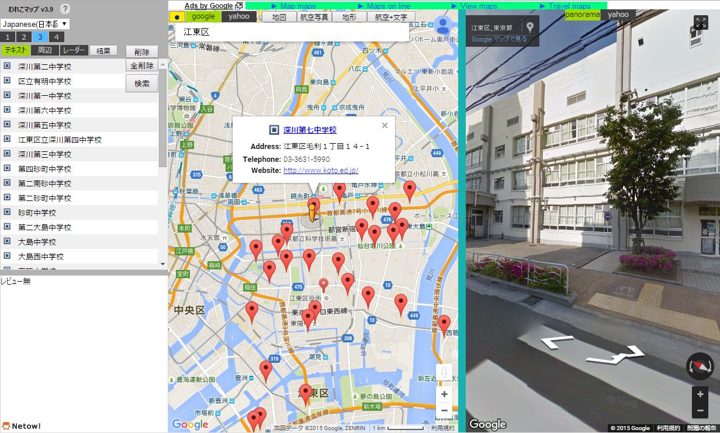Image resolution: width=720 pixels, height=433 pixels.
Task: Open the Google account avatar icon
Action: 444,25
